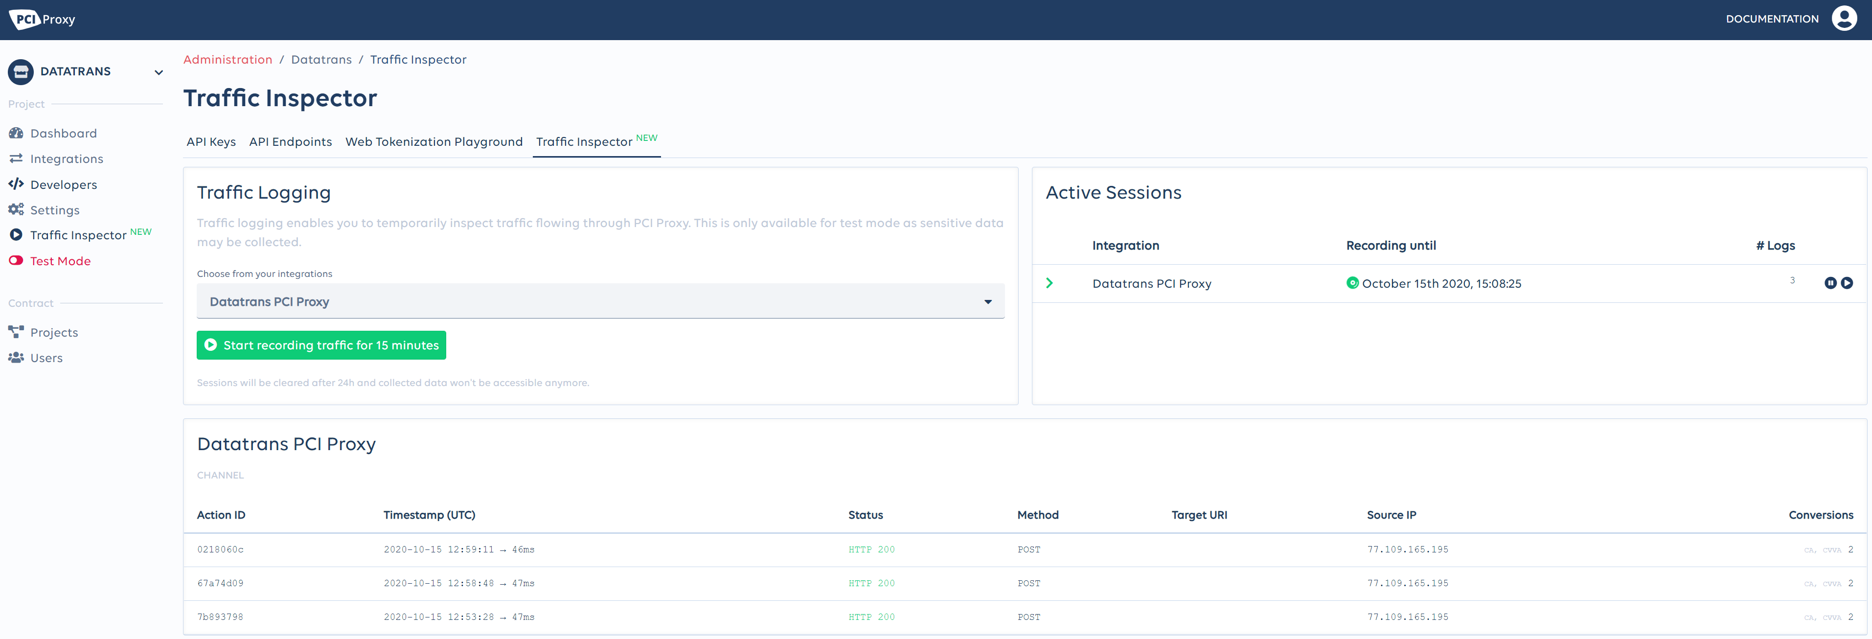Open the integrations dropdown showing Datatrans PCI Proxy
The width and height of the screenshot is (1872, 639).
[x=600, y=301]
